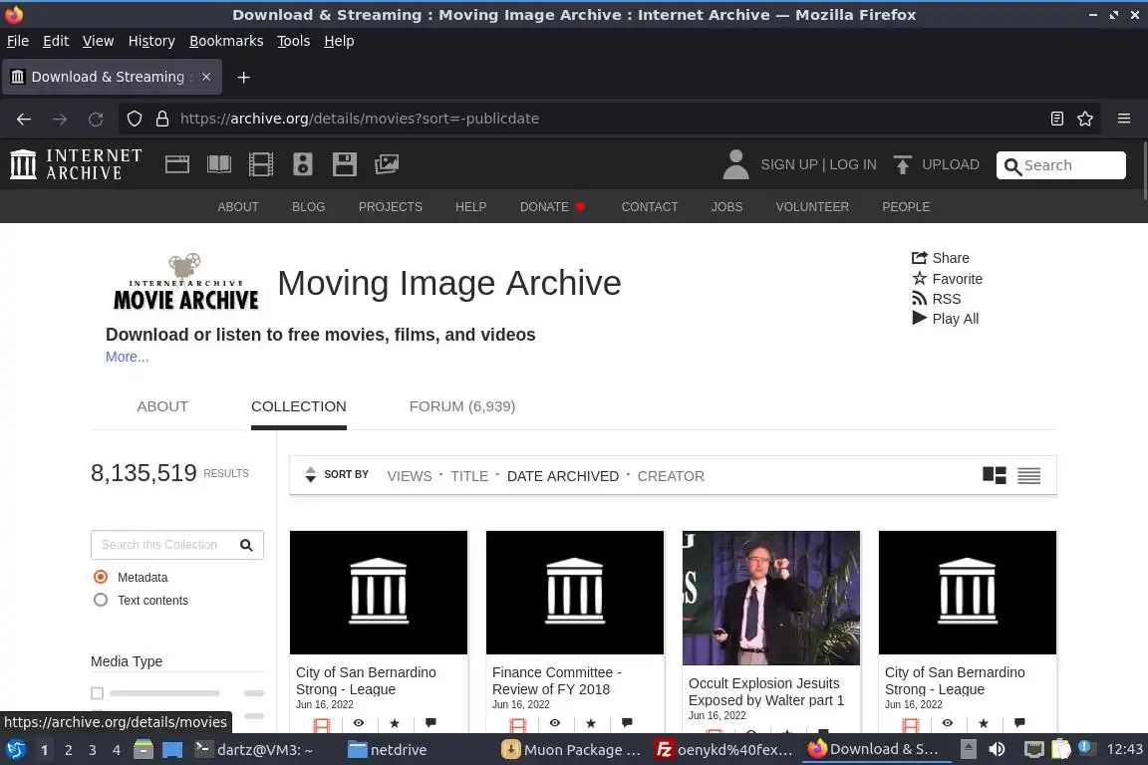Open Finance Committee Review of FY 2018 thumbnail
The height and width of the screenshot is (765, 1148).
point(575,593)
